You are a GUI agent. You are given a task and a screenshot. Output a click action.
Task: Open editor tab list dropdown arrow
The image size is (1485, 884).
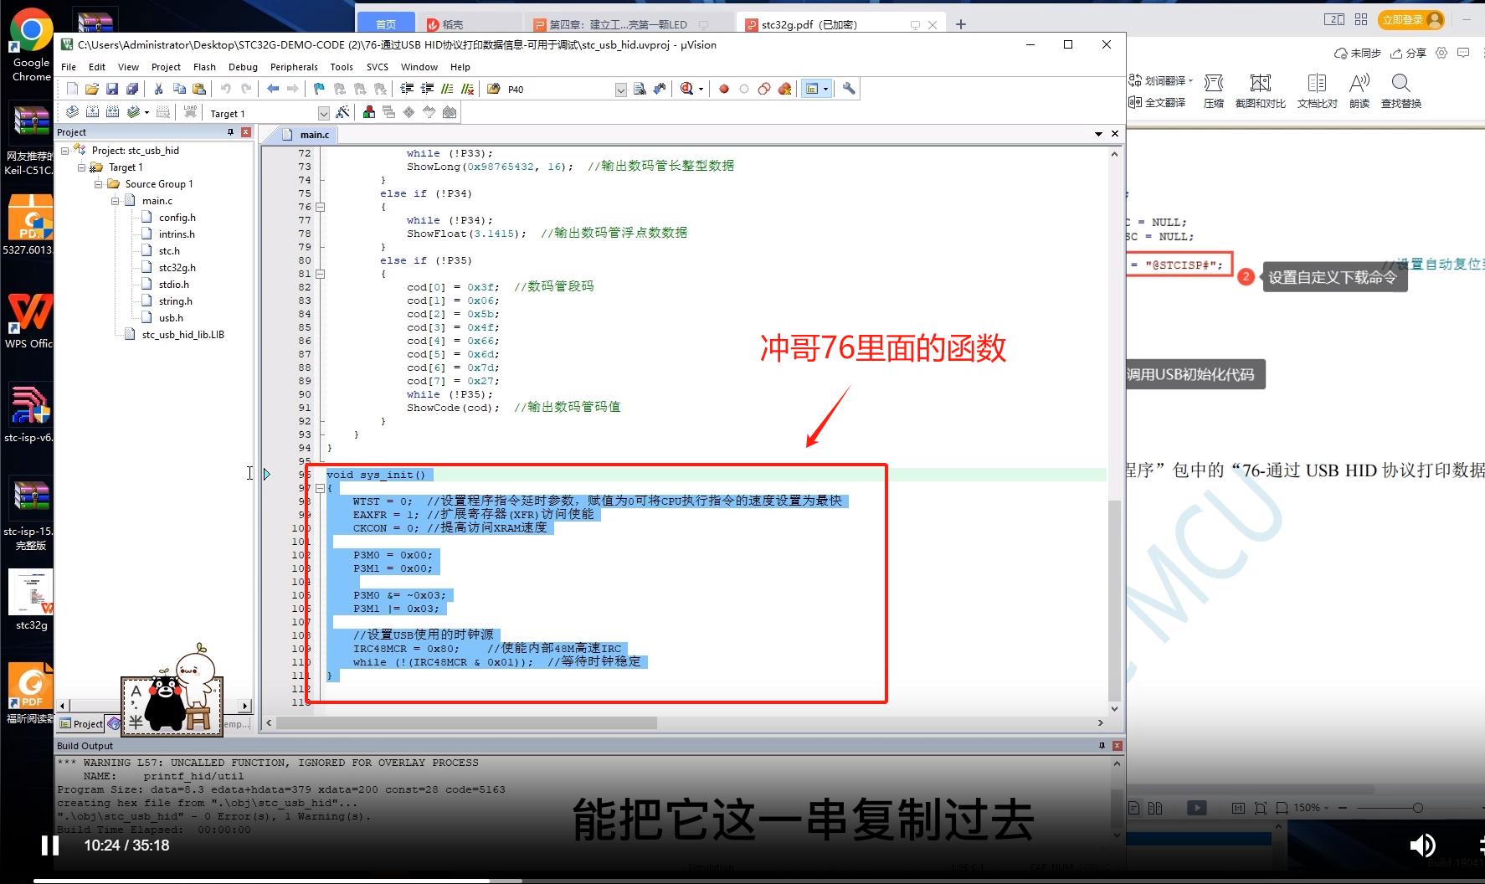(x=1098, y=134)
